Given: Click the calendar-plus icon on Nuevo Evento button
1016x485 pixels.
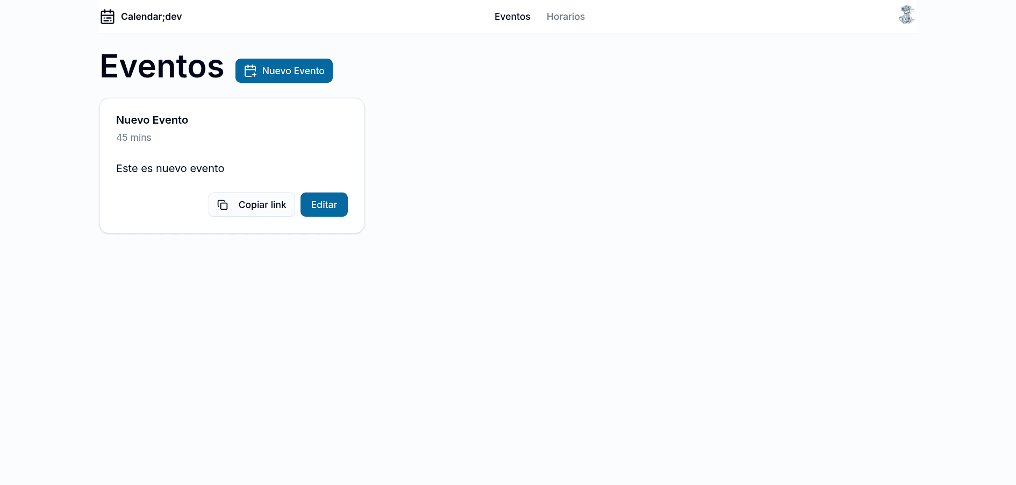Looking at the screenshot, I should (249, 70).
